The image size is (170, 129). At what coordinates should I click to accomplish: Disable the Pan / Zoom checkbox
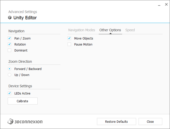click(10, 38)
